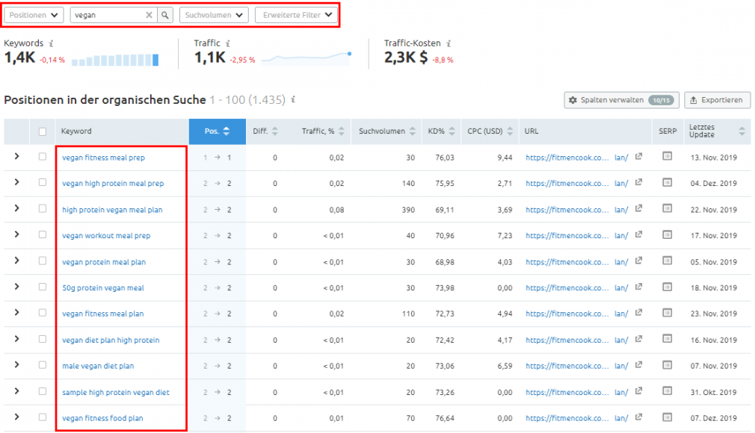Viewport: 755px width, 433px height.
Task: Open the sample high protein vegan diet link
Action: pos(116,392)
